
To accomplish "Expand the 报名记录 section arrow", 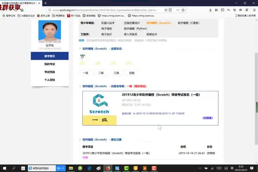I will click(80, 140).
